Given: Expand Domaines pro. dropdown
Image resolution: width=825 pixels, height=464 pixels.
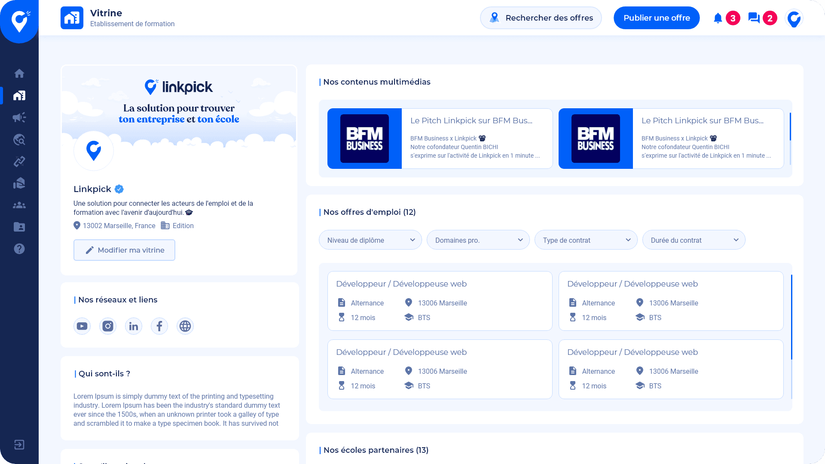Looking at the screenshot, I should coord(478,240).
